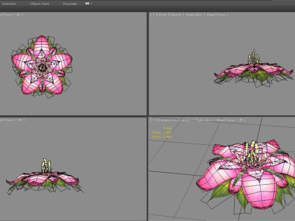The image size is (295, 221).
Task: Click the ribbon display options icon after Populate
Action: tap(87, 4)
